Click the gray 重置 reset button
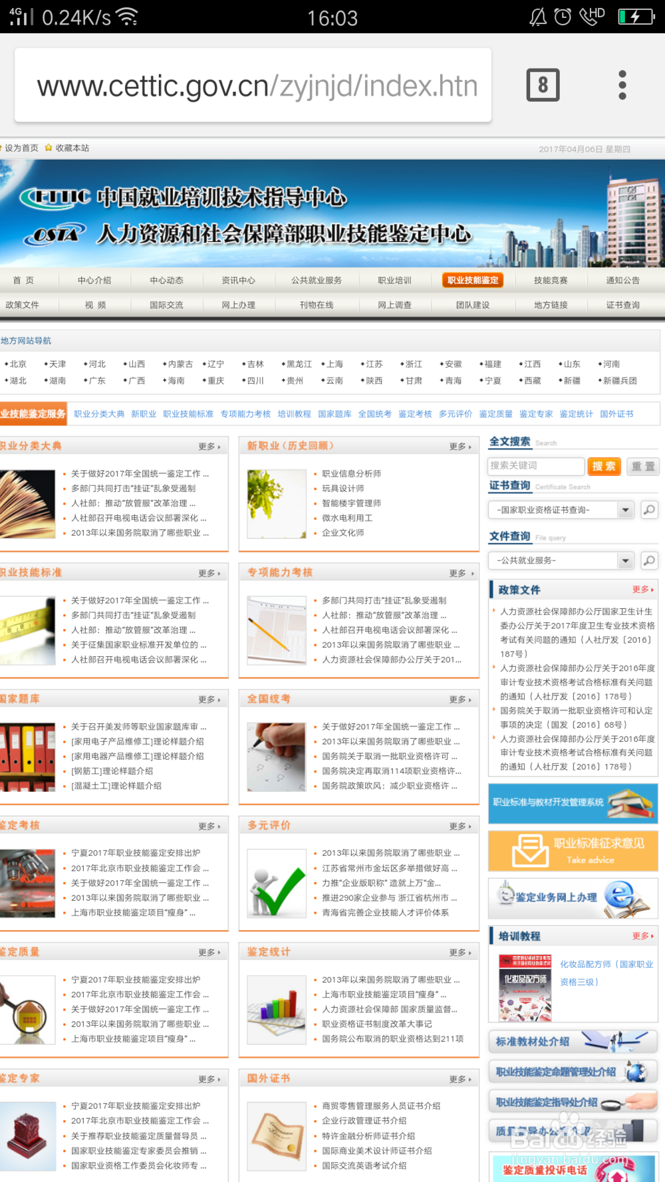The width and height of the screenshot is (665, 1182). pyautogui.click(x=642, y=466)
